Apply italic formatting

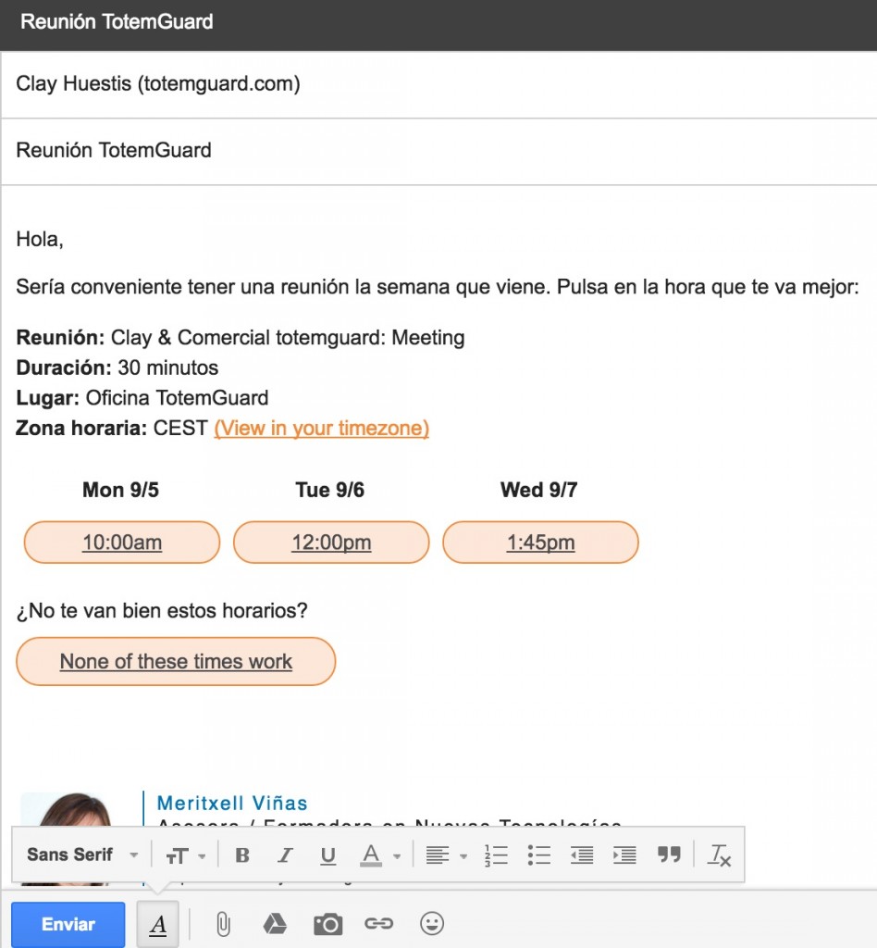(285, 854)
